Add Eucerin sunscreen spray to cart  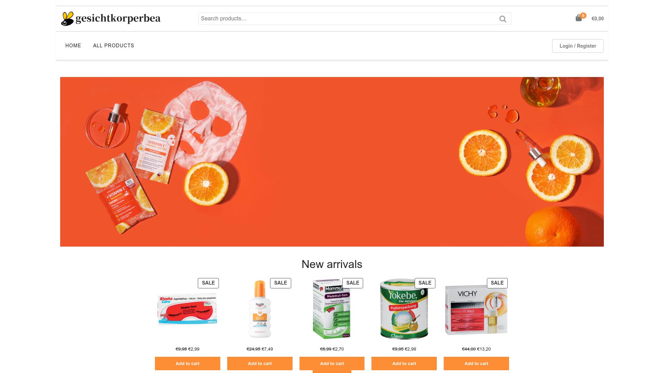260,363
